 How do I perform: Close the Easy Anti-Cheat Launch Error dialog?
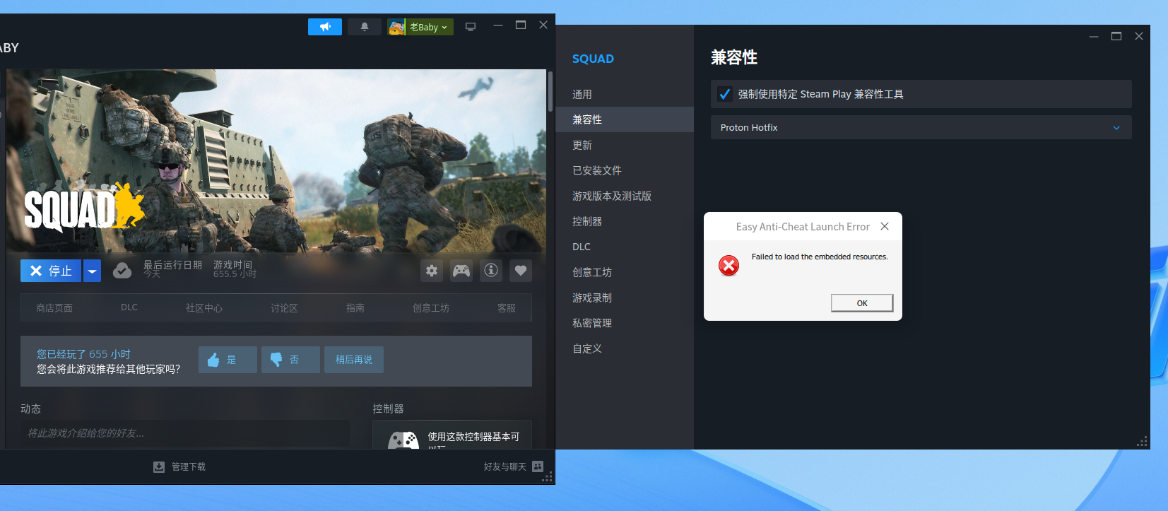tap(885, 226)
